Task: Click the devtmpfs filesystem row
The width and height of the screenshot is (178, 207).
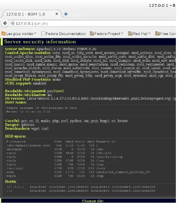Action: click(x=55, y=149)
